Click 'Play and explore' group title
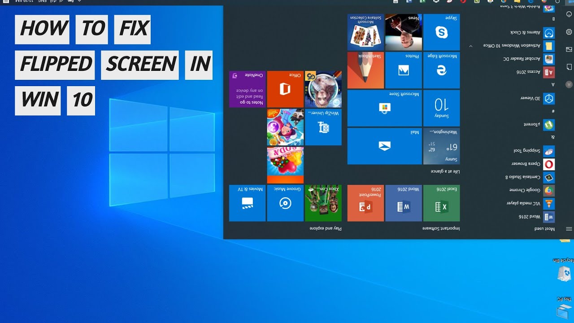This screenshot has width=574, height=323. pyautogui.click(x=326, y=228)
